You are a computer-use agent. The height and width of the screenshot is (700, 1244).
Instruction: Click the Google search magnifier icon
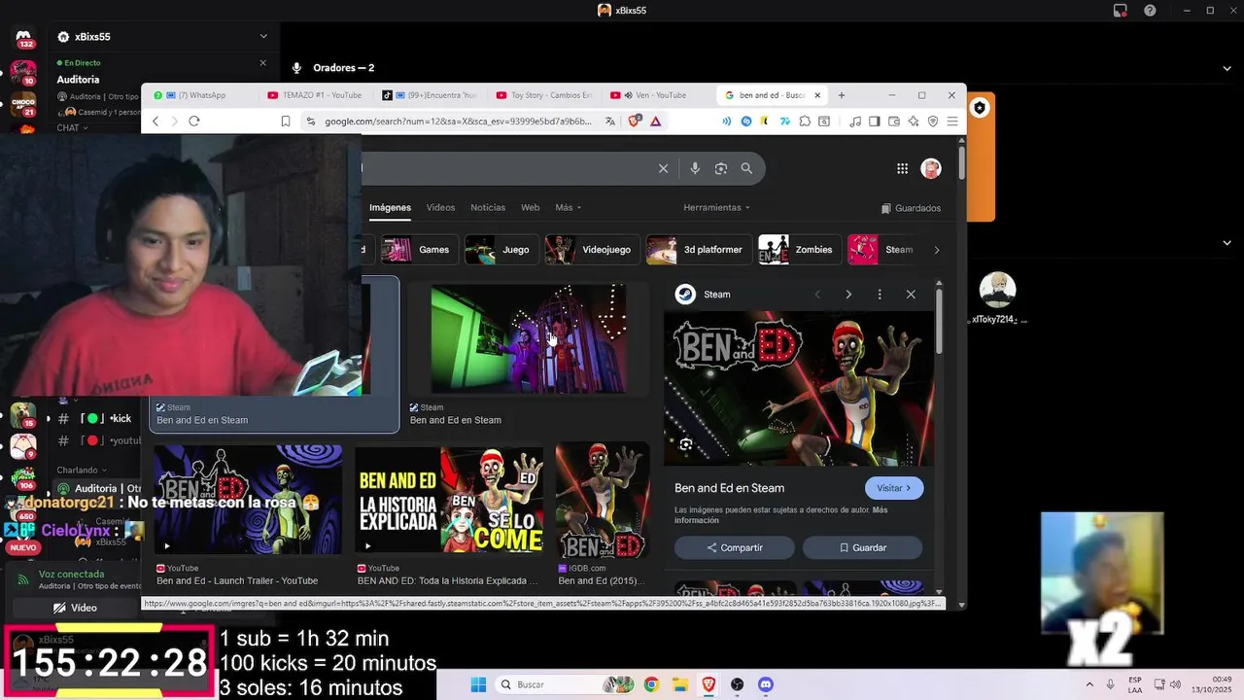(x=746, y=168)
